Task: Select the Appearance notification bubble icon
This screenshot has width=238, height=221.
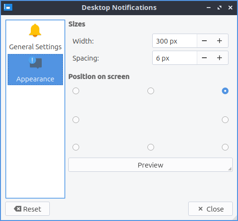Action: [x=35, y=62]
